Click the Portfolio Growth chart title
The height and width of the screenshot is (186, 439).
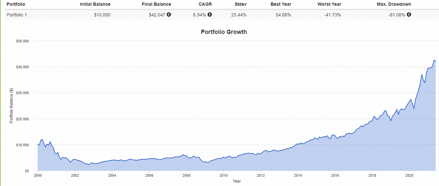click(x=224, y=32)
